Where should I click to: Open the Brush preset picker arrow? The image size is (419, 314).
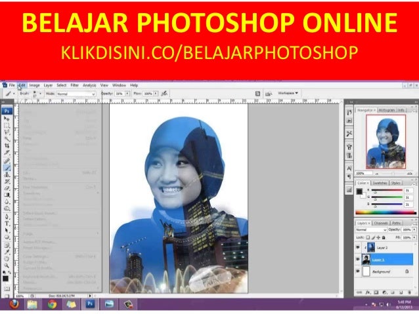coord(40,94)
